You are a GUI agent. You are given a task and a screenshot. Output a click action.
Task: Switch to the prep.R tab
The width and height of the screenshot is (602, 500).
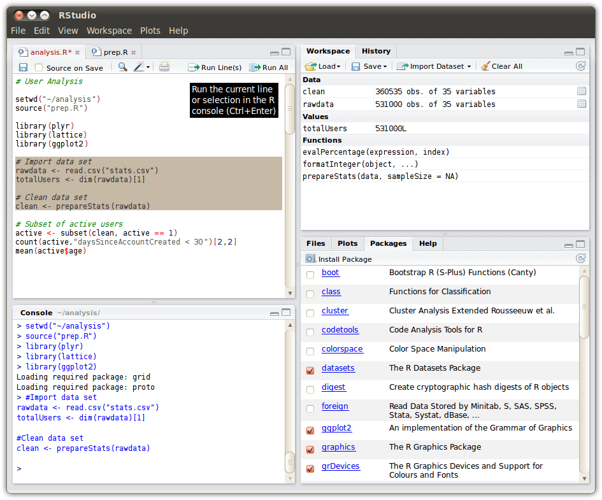(x=115, y=52)
